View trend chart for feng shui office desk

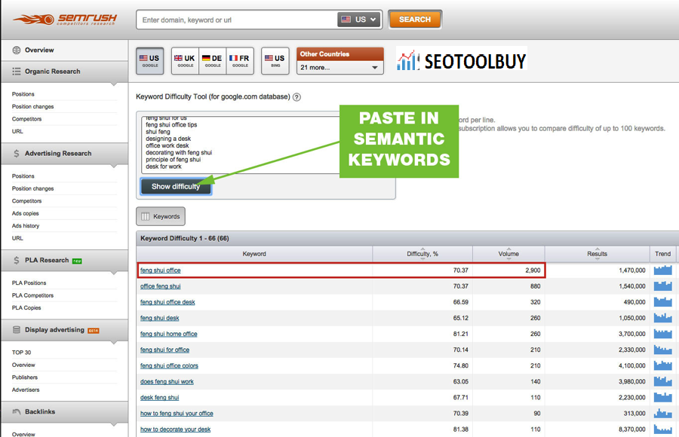(662, 302)
